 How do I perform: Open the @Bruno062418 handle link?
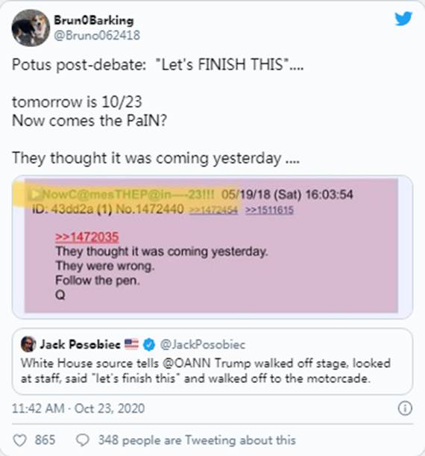tap(97, 35)
